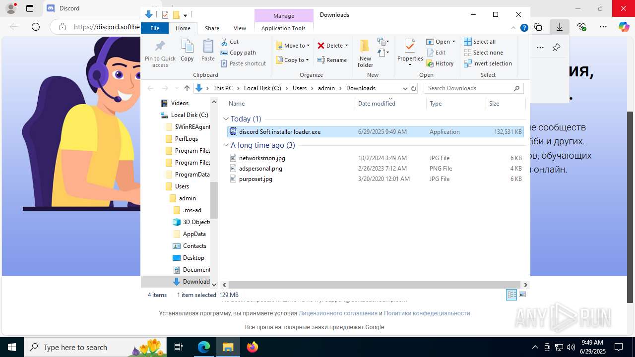The height and width of the screenshot is (357, 635).
Task: Click Invert selection in the ribbon
Action: coord(488,63)
